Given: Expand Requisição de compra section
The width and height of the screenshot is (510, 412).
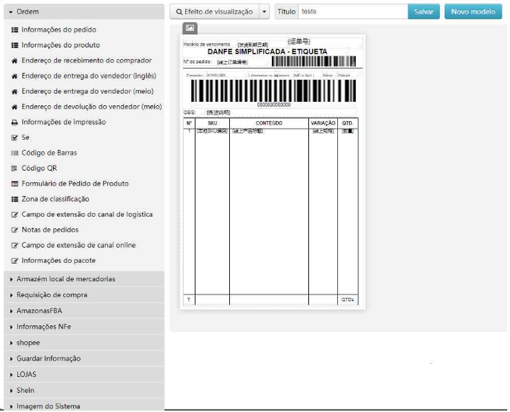Looking at the screenshot, I should pos(84,295).
